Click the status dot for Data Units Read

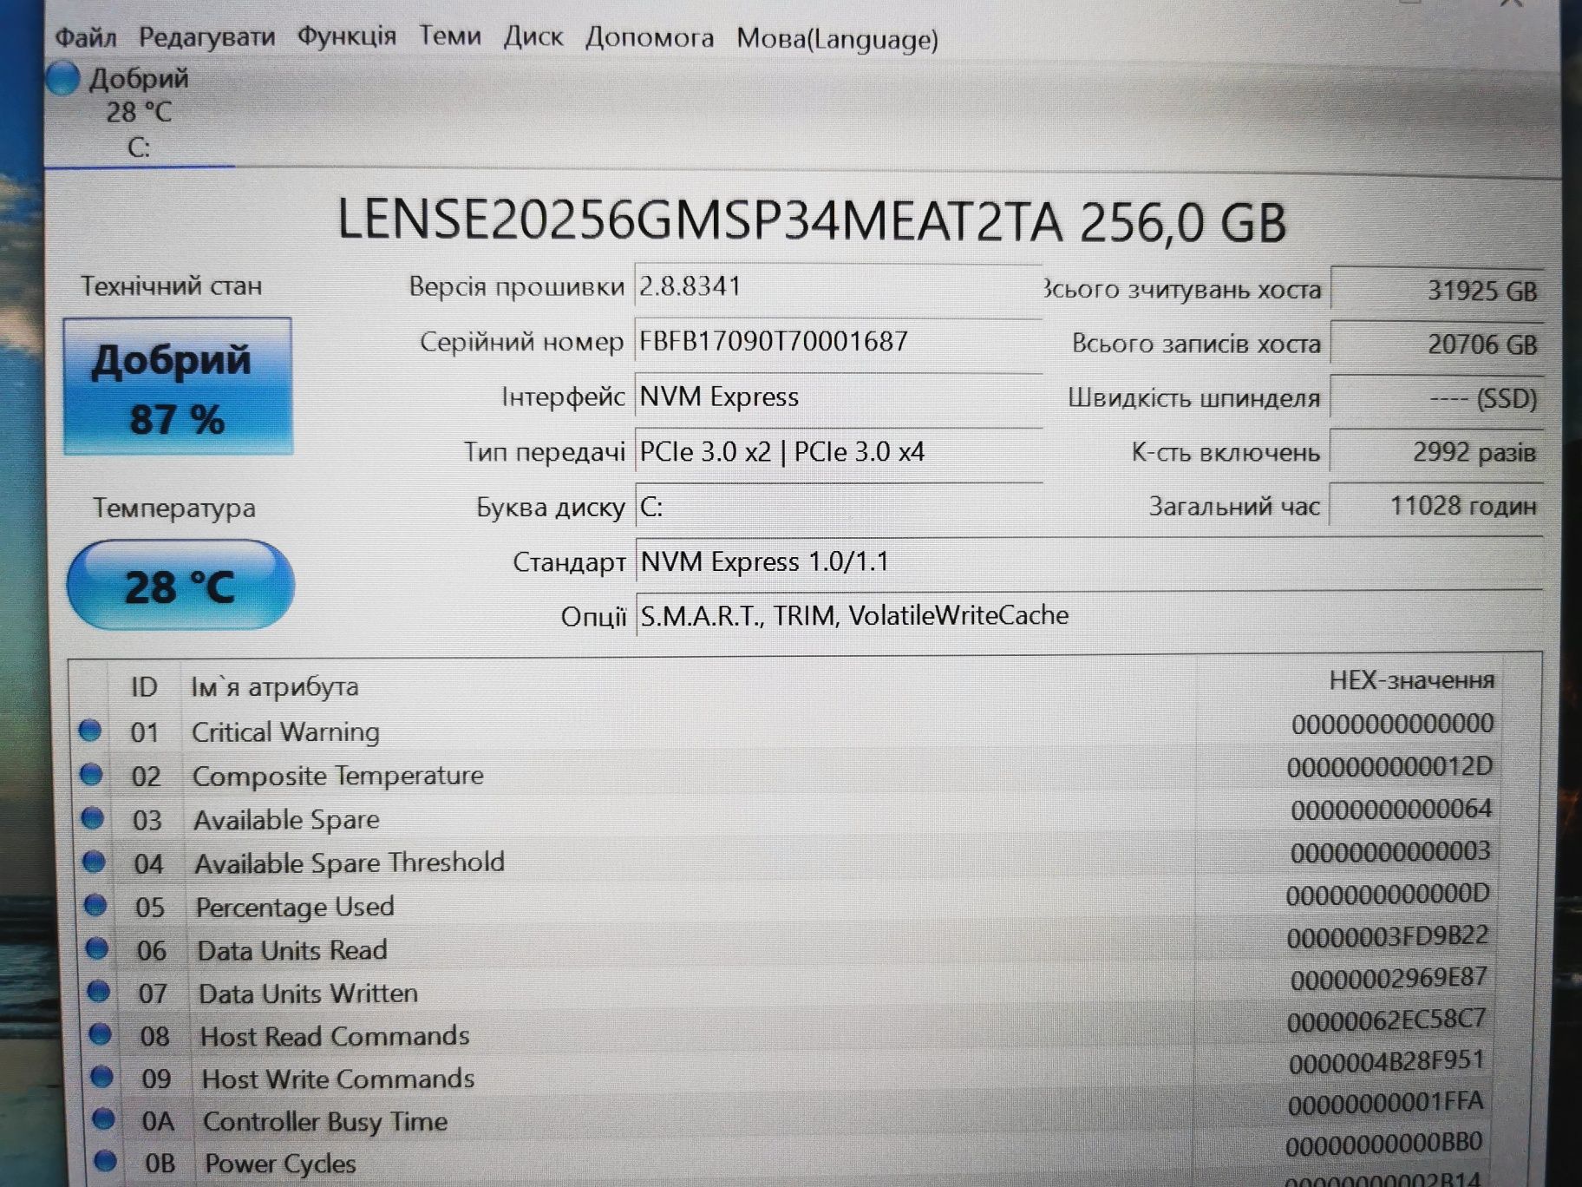click(x=97, y=948)
